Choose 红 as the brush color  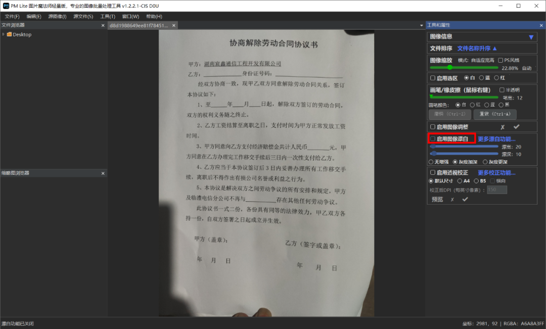(472, 105)
